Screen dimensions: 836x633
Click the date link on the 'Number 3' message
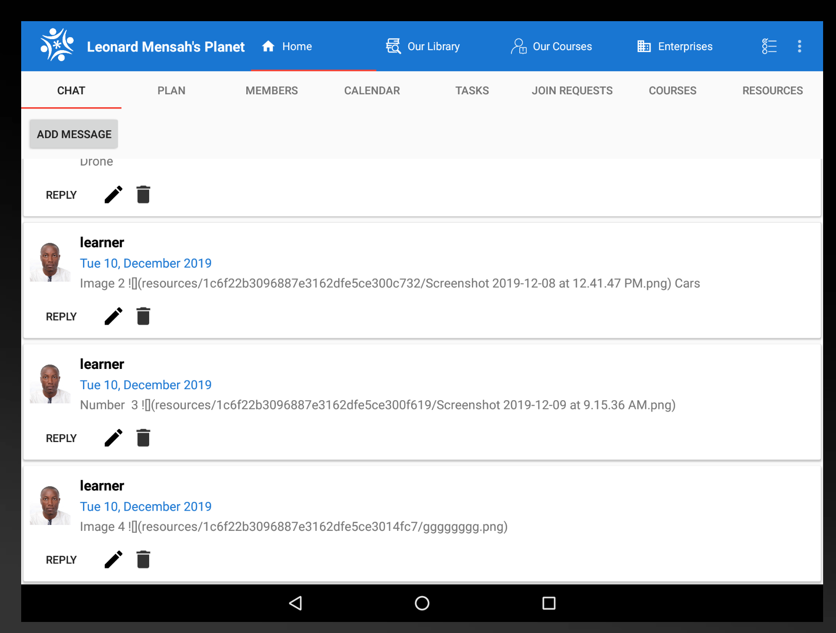146,385
